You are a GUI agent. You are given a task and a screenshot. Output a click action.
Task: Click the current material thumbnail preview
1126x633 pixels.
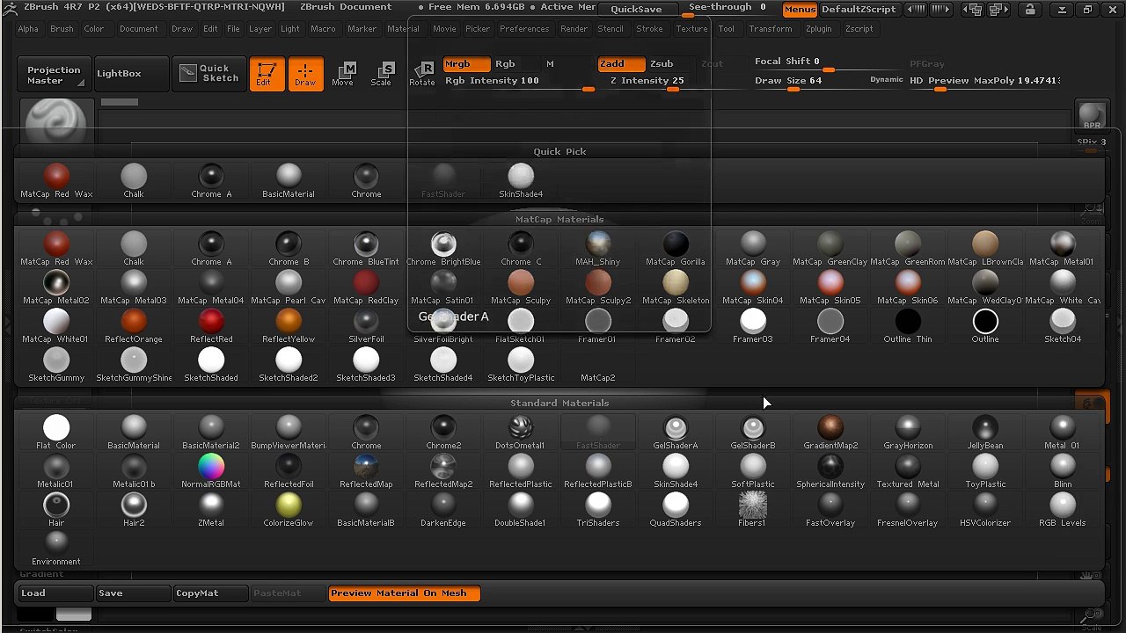coord(56,122)
